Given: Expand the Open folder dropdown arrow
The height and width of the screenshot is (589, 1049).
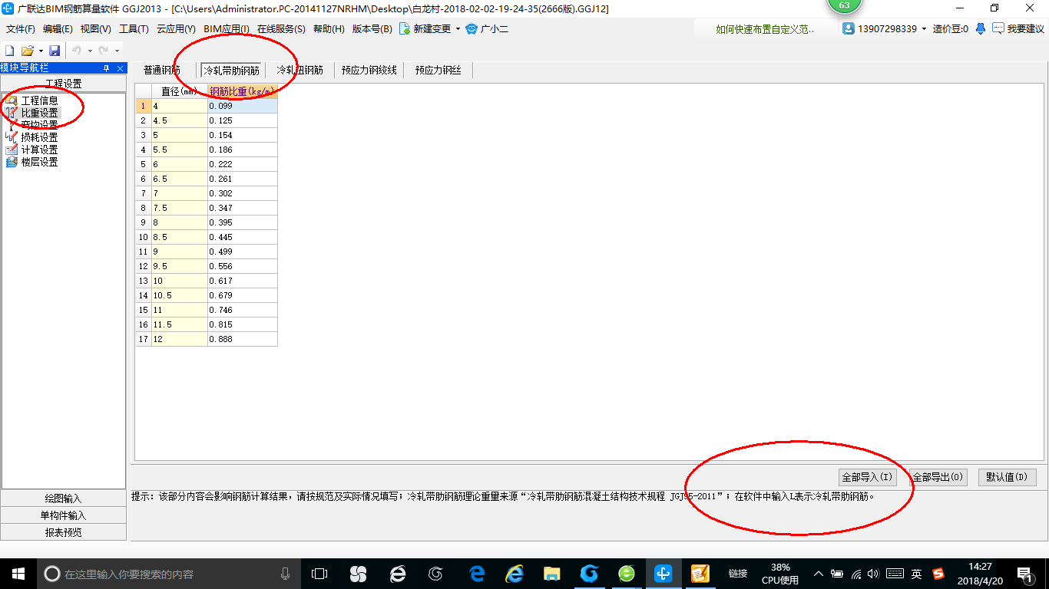Looking at the screenshot, I should point(41,51).
